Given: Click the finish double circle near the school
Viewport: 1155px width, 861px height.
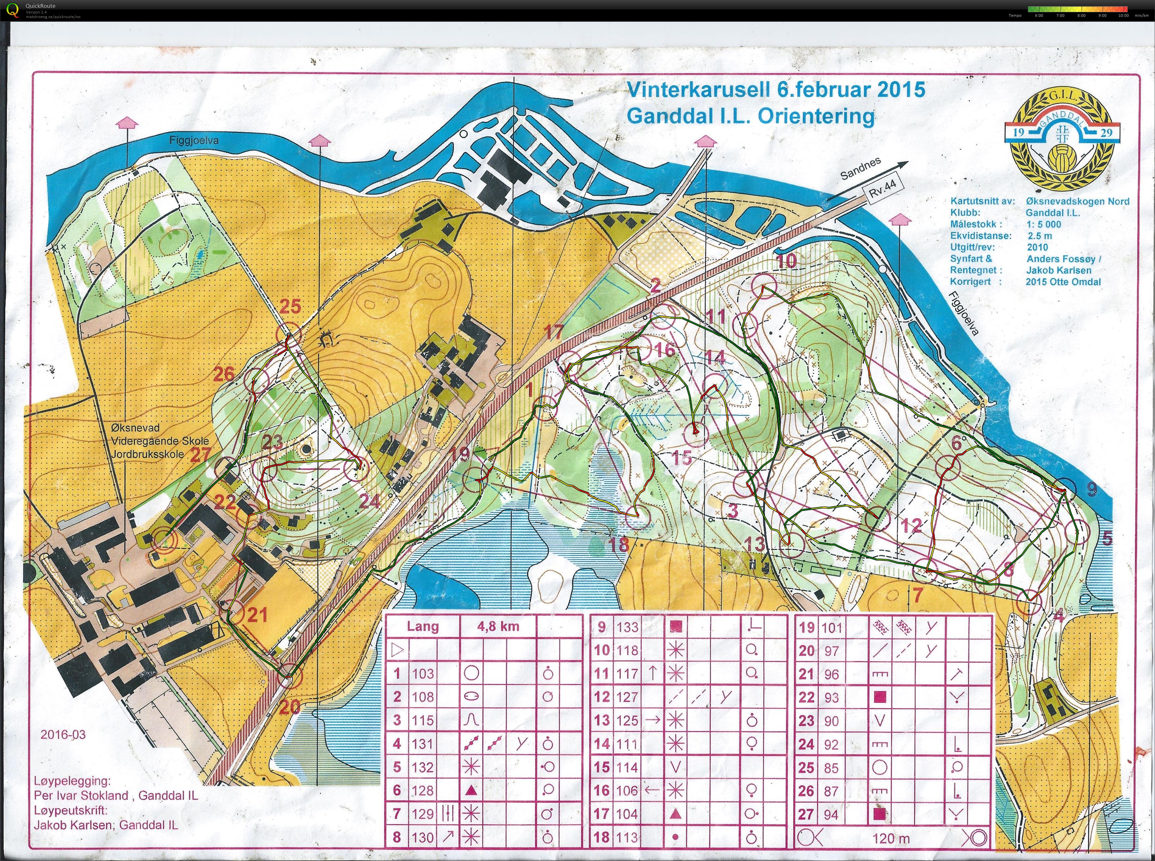Looking at the screenshot, I should (163, 541).
